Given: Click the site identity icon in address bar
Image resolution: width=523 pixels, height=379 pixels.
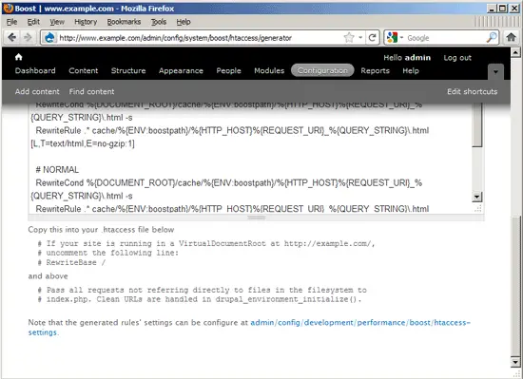Looking at the screenshot, I should [x=49, y=38].
